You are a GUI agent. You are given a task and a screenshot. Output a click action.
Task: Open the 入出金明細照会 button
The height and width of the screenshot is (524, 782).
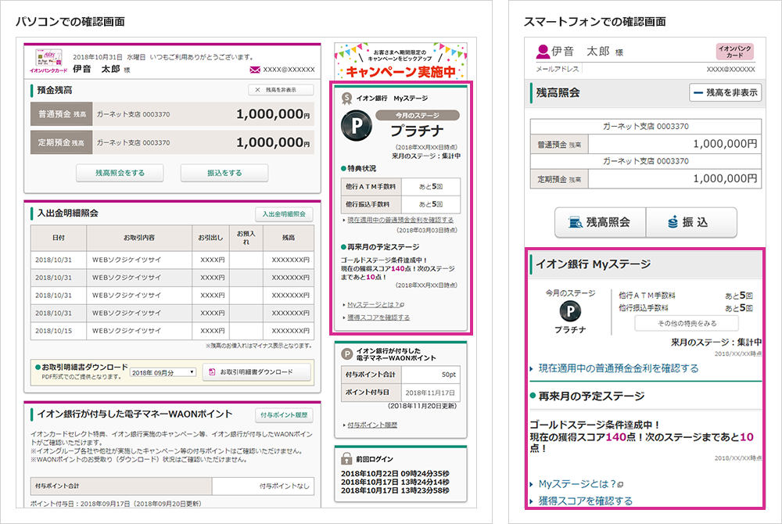[x=284, y=214]
